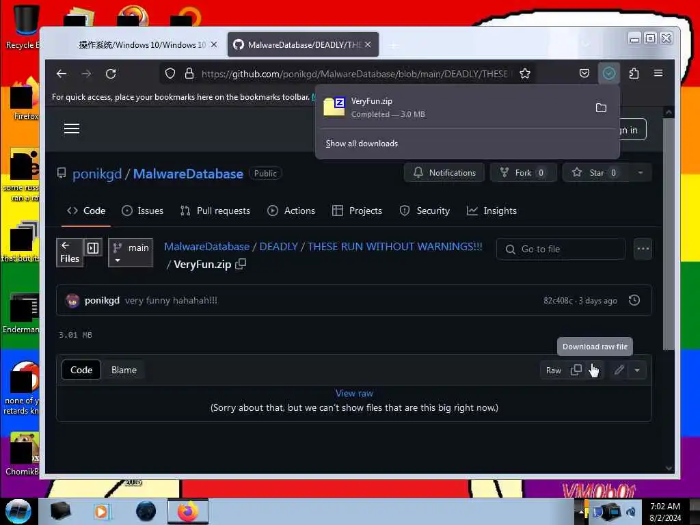Open Firefox application hamburger menu
Screen dimensions: 700x525
click(x=658, y=73)
